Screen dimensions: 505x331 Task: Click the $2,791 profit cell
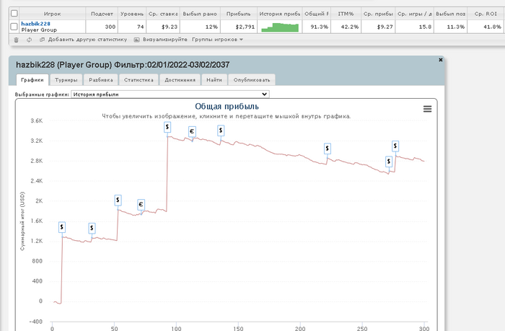point(238,27)
